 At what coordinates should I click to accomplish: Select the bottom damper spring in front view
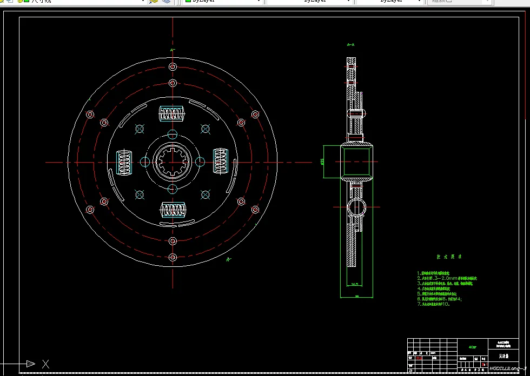click(173, 210)
